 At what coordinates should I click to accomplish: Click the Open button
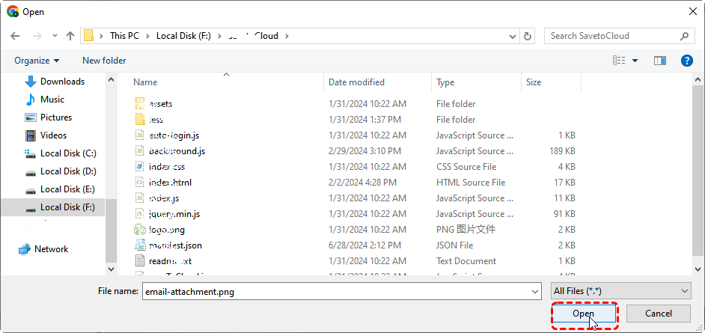click(584, 314)
